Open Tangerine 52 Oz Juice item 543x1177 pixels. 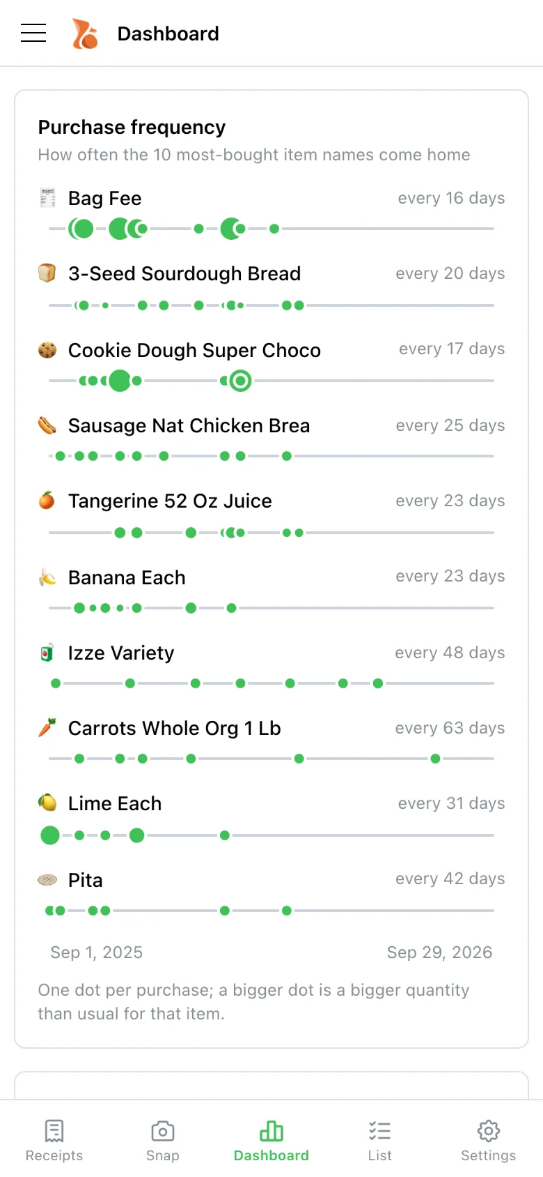(170, 501)
